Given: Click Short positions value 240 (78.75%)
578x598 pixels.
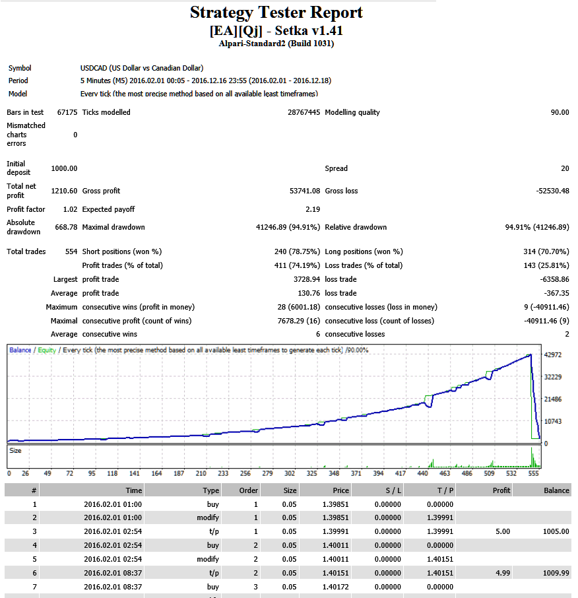Looking at the screenshot, I should click(x=297, y=251).
